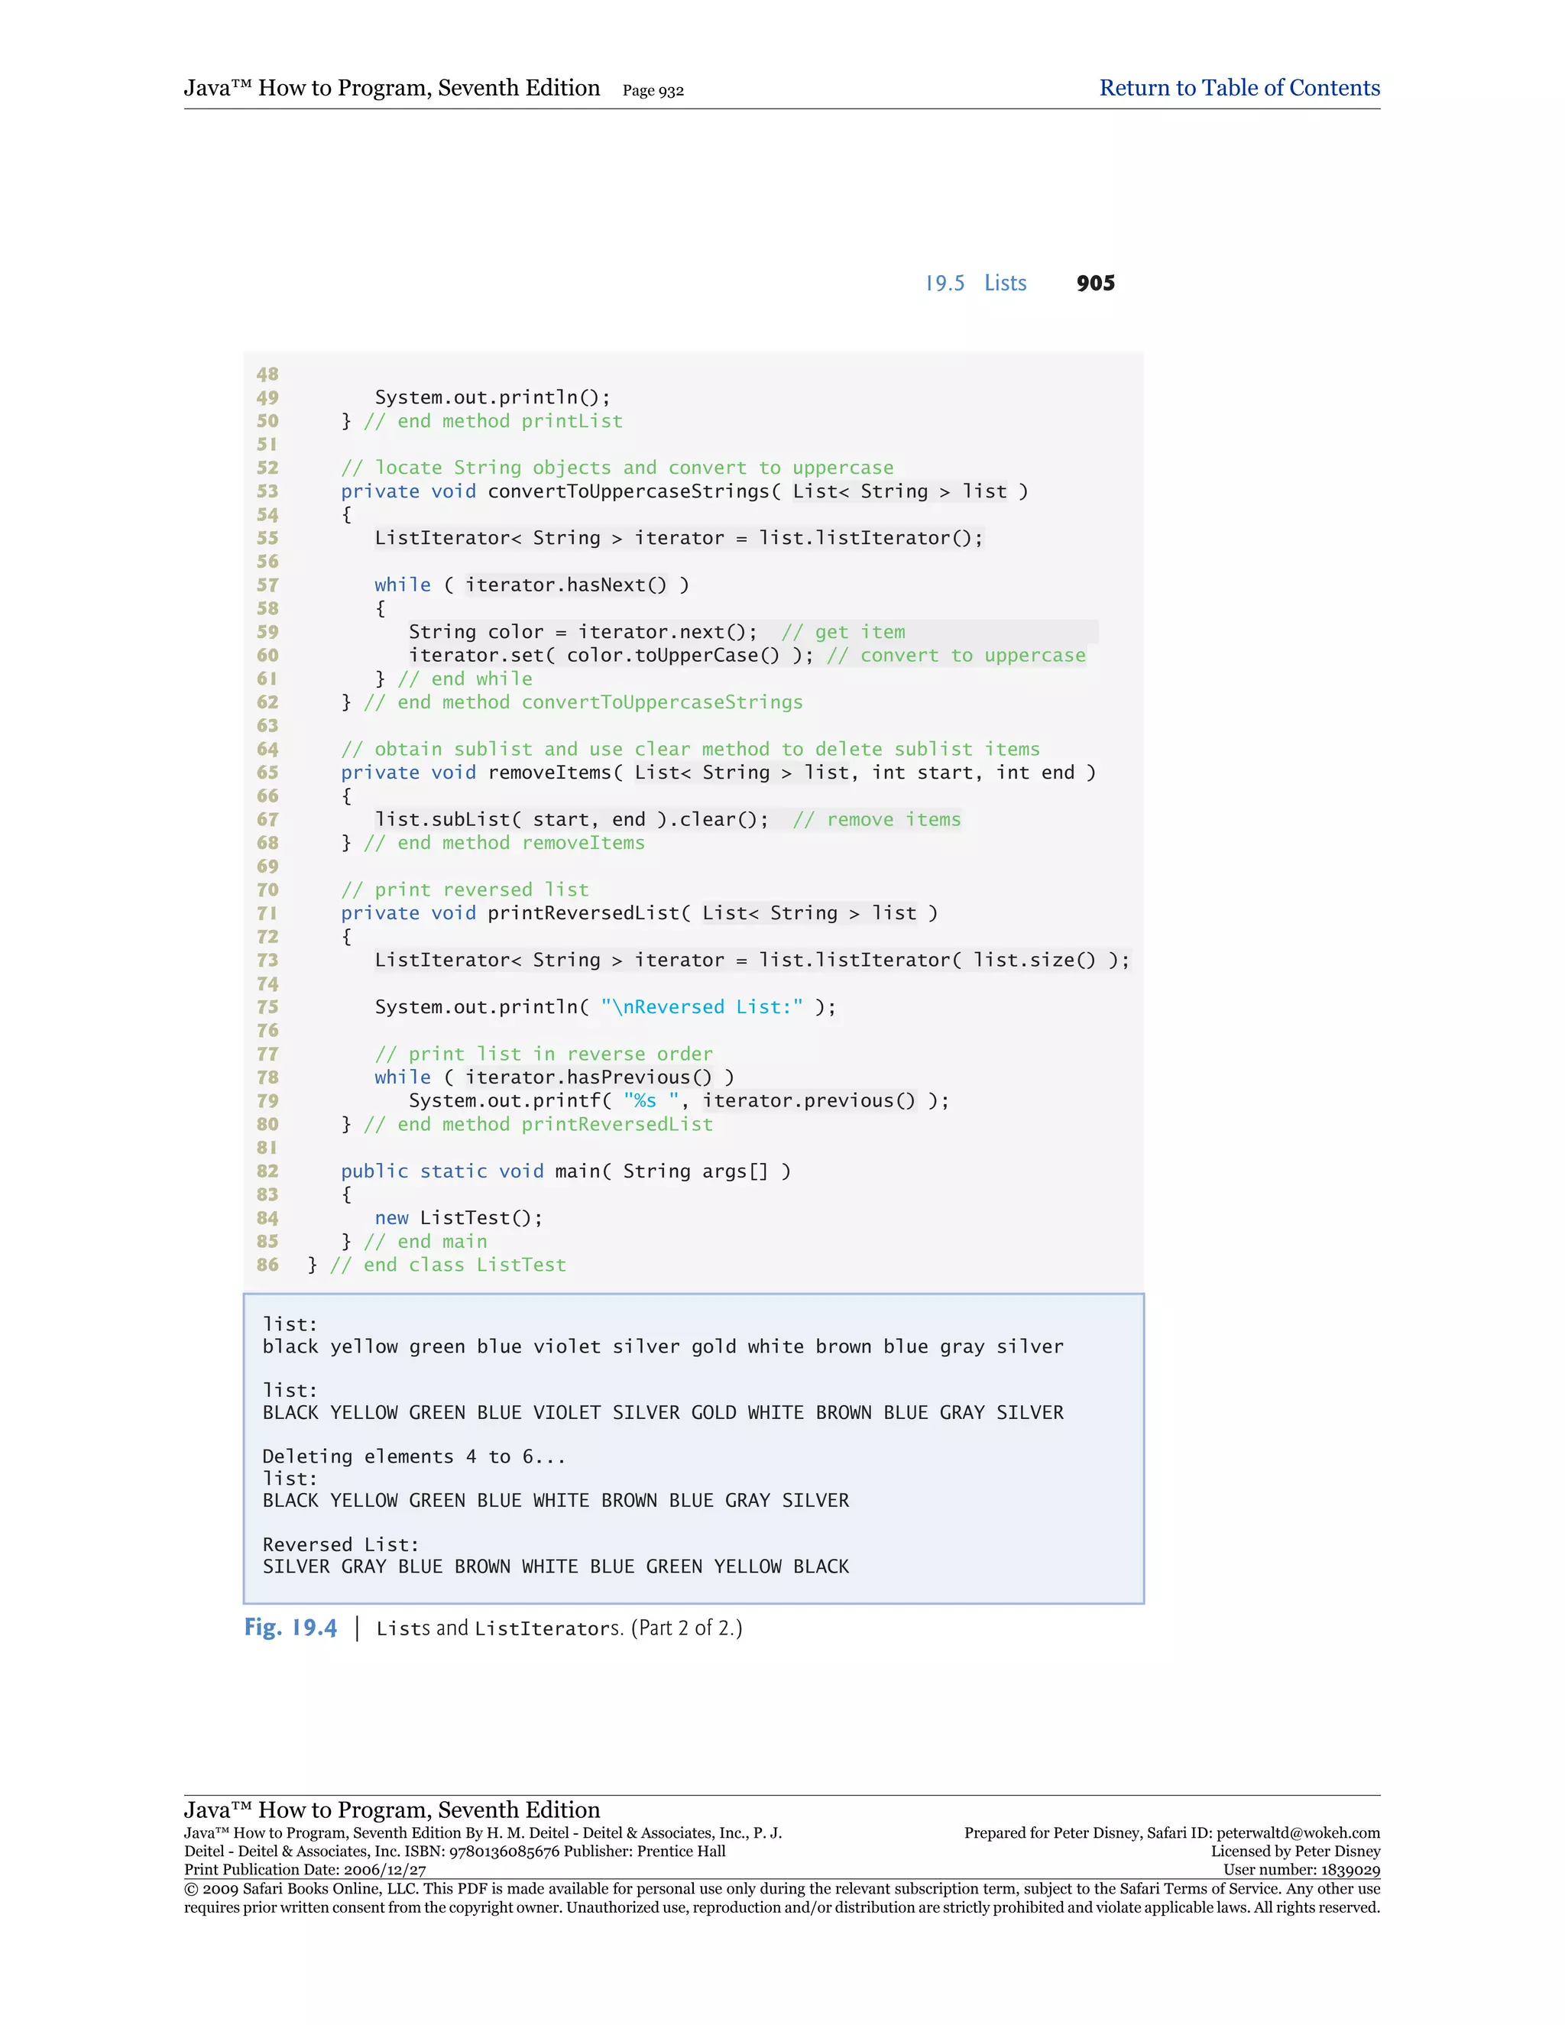Click the convertToUppercaseStrings method declaration line
The height and width of the screenshot is (2025, 1565).
coord(683,491)
